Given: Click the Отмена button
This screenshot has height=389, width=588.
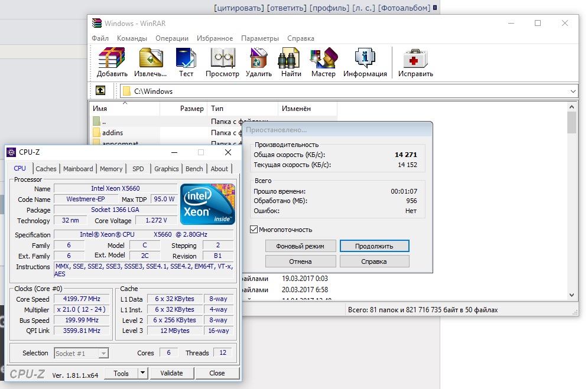Looking at the screenshot, I should 300,261.
